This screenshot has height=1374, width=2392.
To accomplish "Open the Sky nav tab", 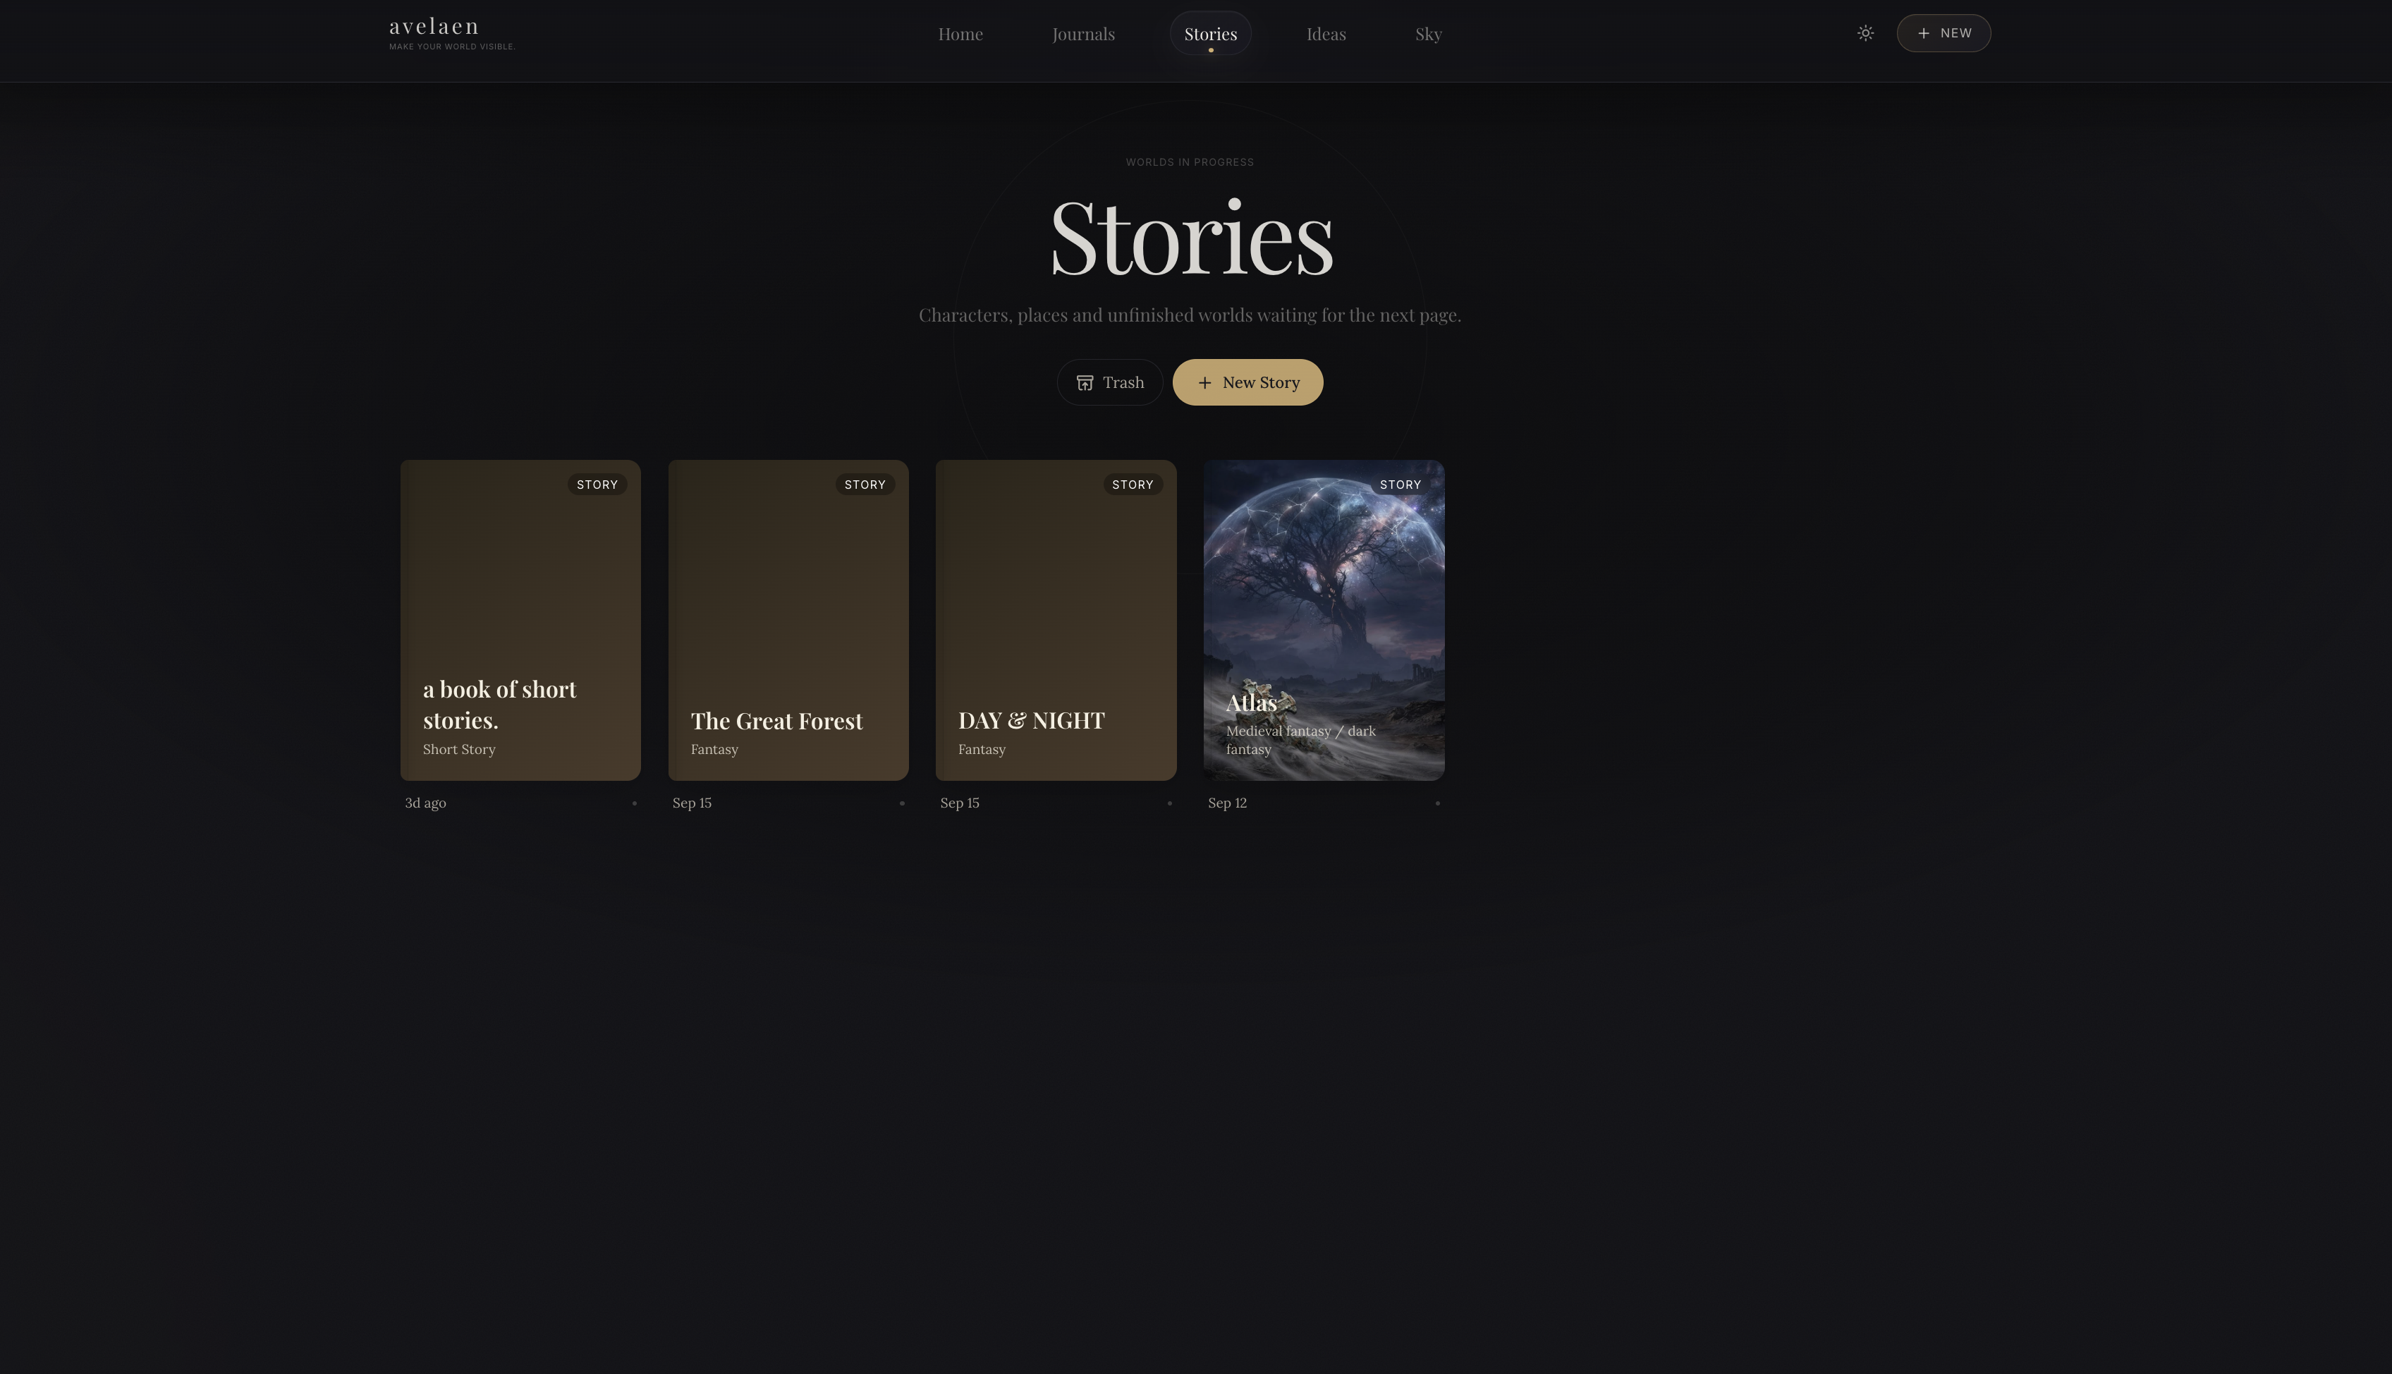I will tap(1428, 34).
